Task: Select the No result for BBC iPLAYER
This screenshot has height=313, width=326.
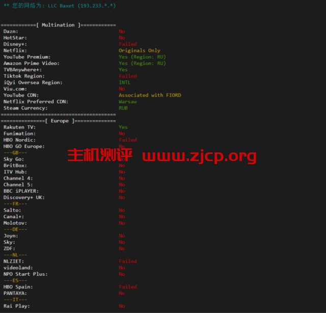Action: [x=122, y=191]
